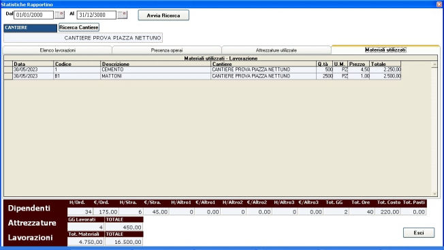Open calendar picker beside Dal date
Viewport: 444px width, 250px height.
59,15
